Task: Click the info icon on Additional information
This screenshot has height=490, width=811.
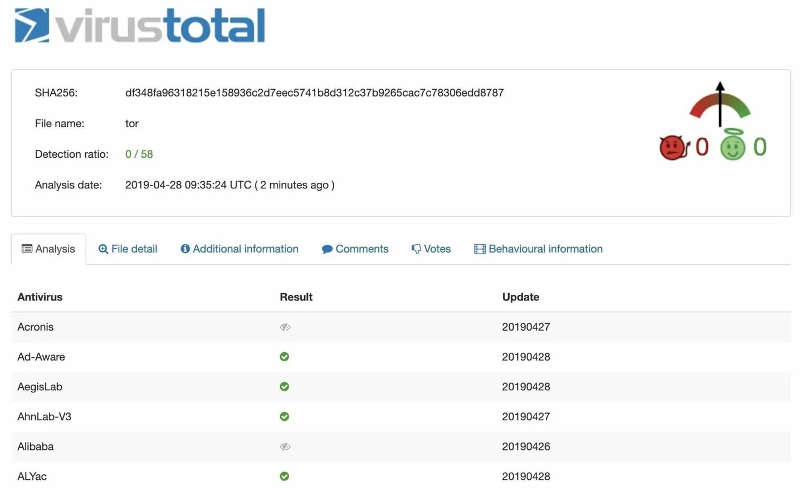Action: (x=185, y=249)
